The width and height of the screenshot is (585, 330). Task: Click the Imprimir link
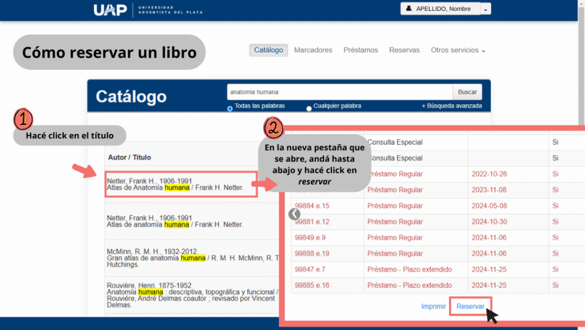(434, 307)
